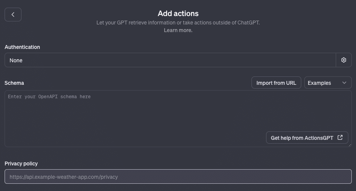Click the Privacy policy label
This screenshot has height=191, width=356.
(21, 163)
